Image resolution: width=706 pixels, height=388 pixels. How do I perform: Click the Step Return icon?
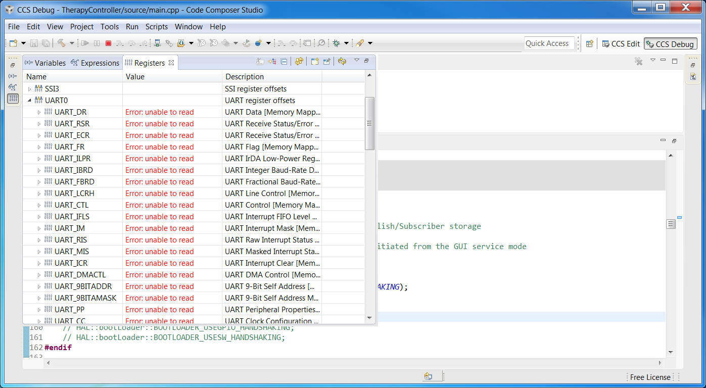coord(145,43)
